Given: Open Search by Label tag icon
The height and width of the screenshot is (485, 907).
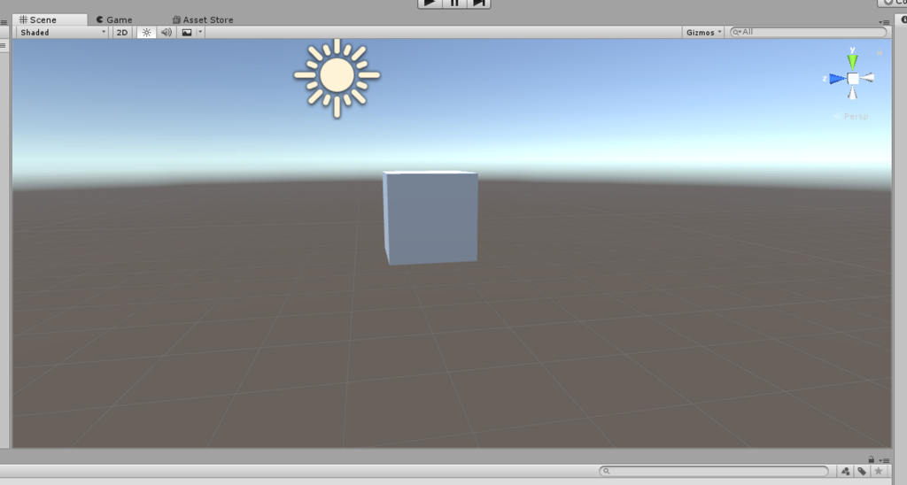Looking at the screenshot, I should click(x=862, y=471).
